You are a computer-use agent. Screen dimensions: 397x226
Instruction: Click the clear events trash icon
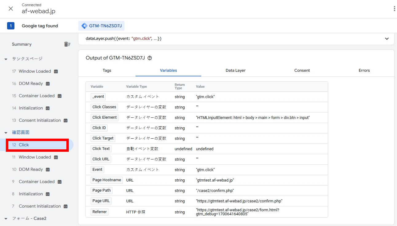click(67, 44)
